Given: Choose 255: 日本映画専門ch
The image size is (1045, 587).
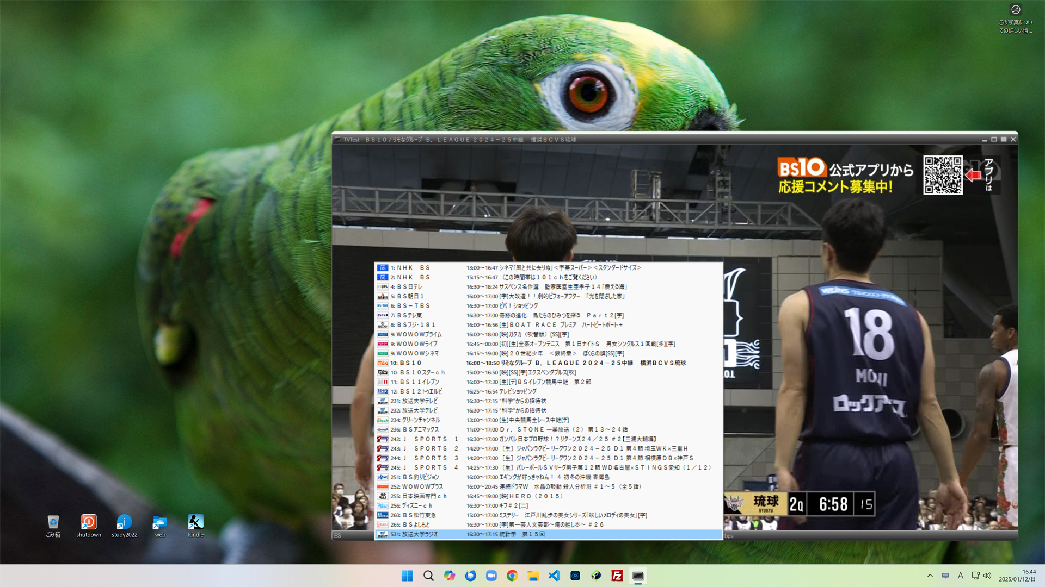Looking at the screenshot, I should [549, 496].
